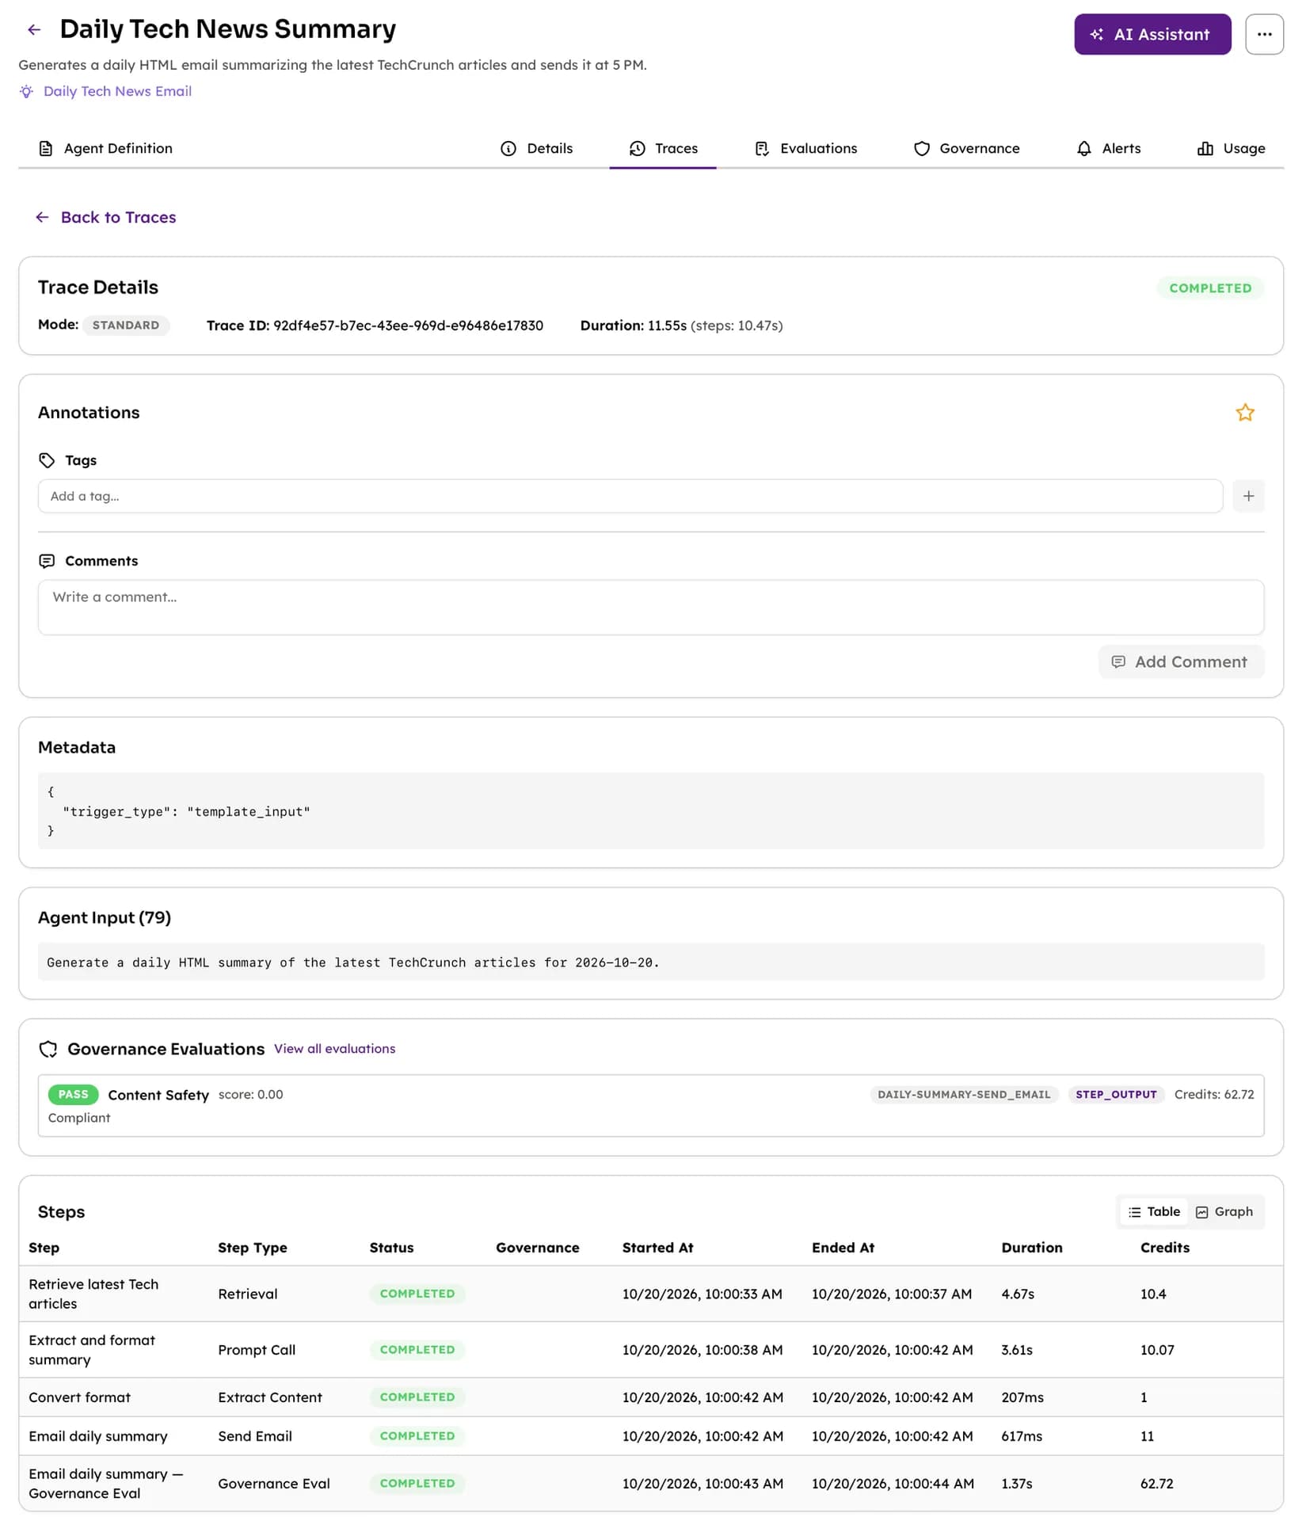Viewport: 1306px width, 1521px height.
Task: Select the Extract and format summary step
Action: point(651,1349)
